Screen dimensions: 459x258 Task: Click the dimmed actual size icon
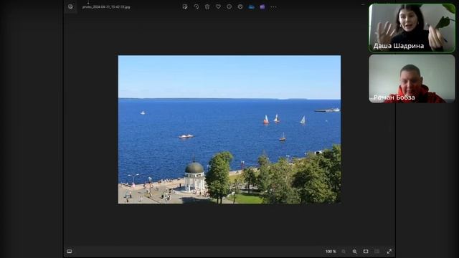[377, 252]
